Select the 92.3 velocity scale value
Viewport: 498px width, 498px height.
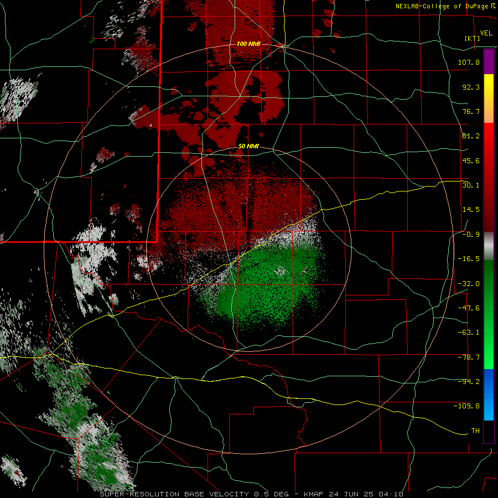point(471,87)
